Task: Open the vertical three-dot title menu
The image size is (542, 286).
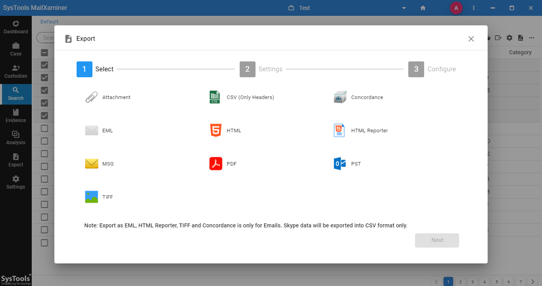Action: pyautogui.click(x=474, y=8)
